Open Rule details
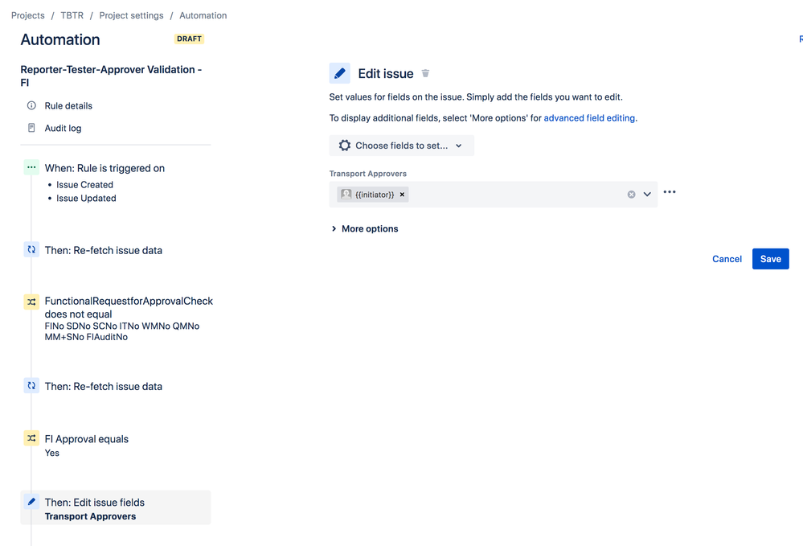This screenshot has width=803, height=546. click(x=68, y=106)
